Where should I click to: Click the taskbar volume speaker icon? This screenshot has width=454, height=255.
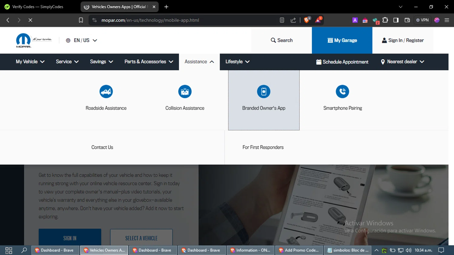409,250
